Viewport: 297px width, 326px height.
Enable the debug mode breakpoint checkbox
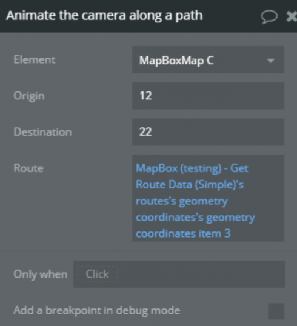tap(276, 311)
